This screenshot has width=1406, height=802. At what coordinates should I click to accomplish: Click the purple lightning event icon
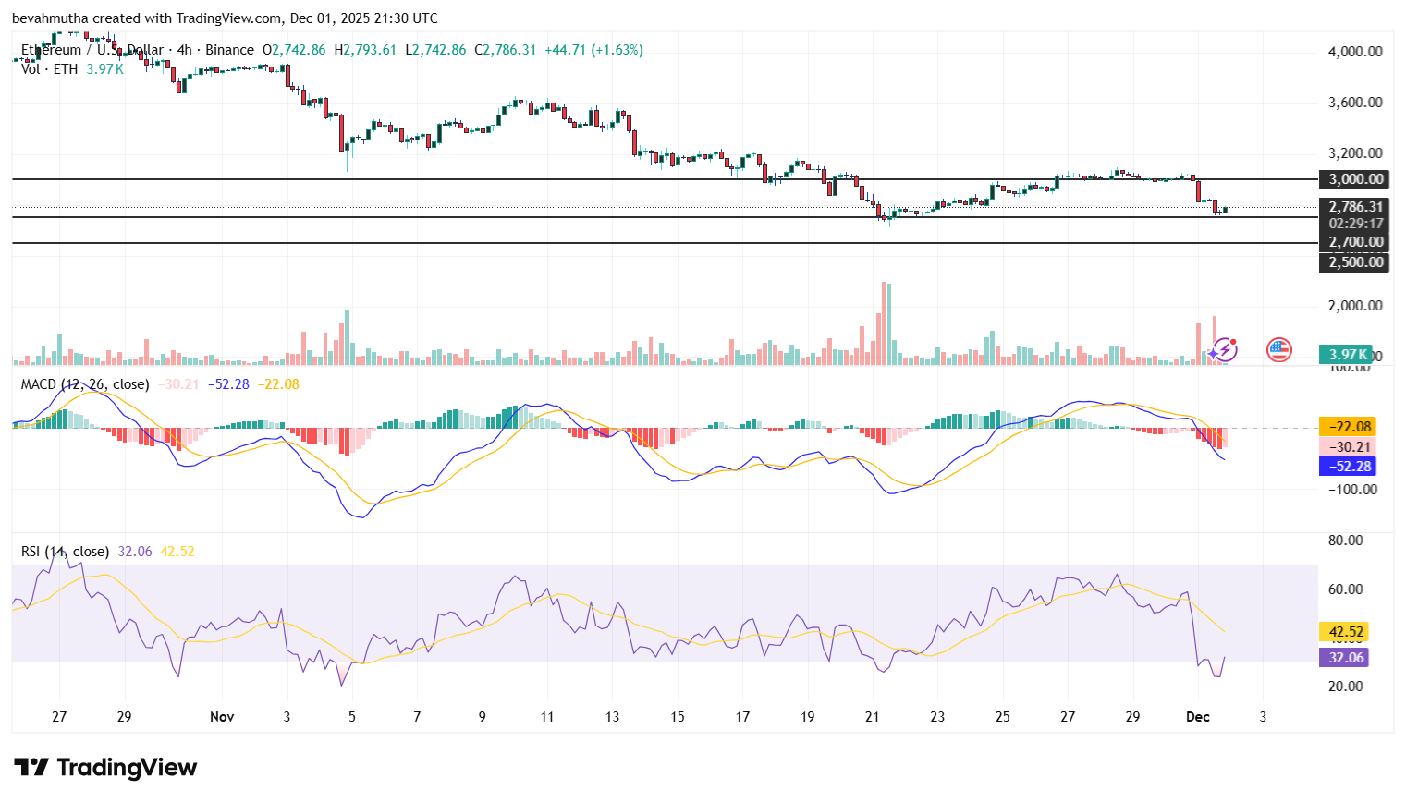point(1224,350)
